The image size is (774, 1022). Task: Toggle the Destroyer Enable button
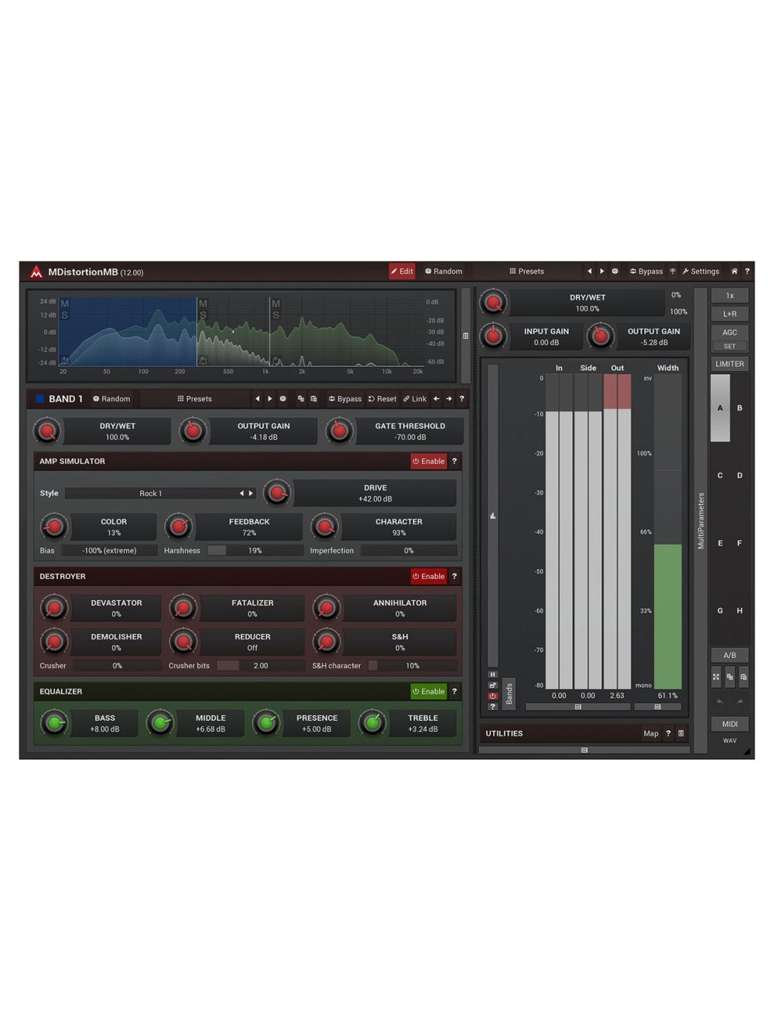[428, 577]
